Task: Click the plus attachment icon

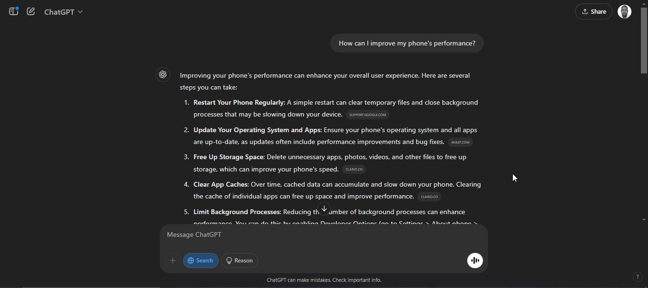Action: pyautogui.click(x=173, y=261)
